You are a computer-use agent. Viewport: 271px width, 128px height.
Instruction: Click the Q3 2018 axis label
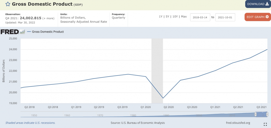pos(53,107)
